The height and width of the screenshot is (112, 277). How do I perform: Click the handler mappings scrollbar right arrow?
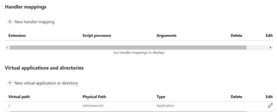click(271, 47)
